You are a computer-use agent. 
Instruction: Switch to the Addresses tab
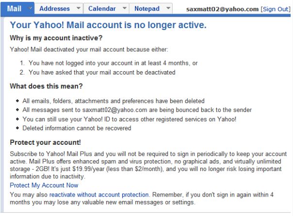pyautogui.click(x=54, y=9)
